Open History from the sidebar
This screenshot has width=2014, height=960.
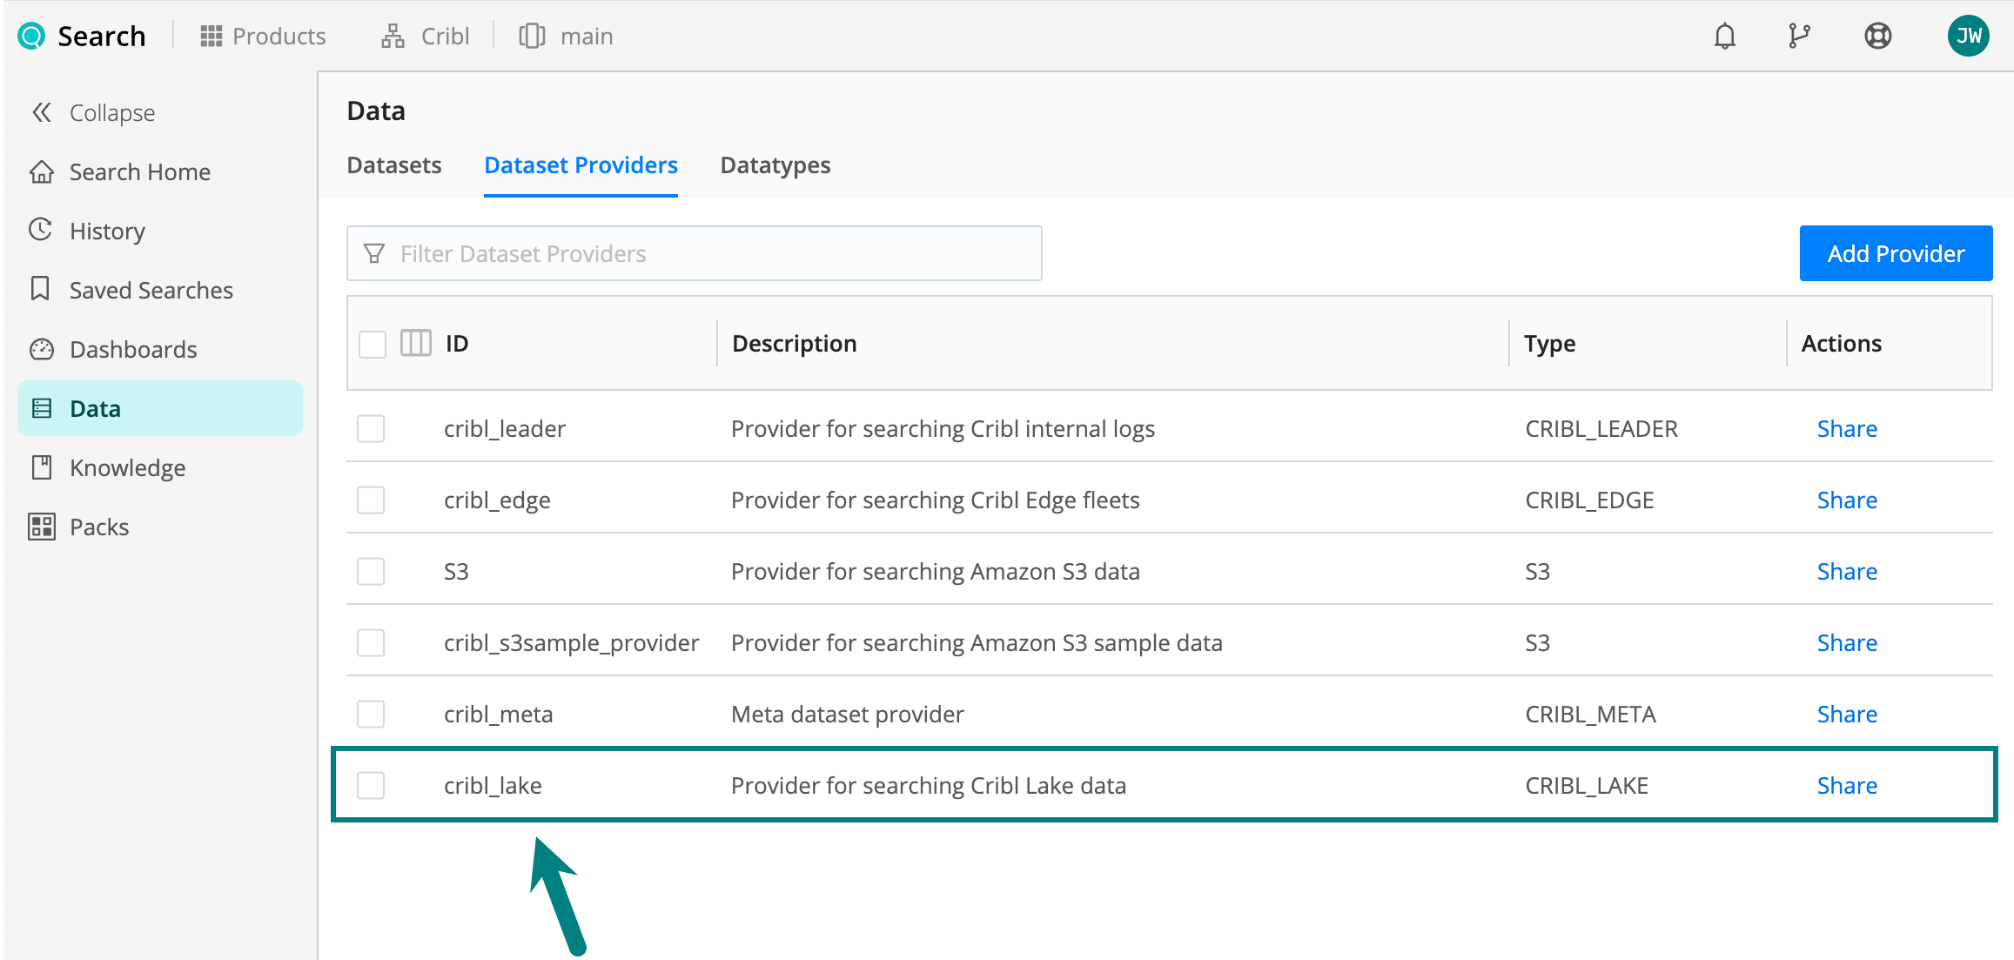click(x=107, y=232)
